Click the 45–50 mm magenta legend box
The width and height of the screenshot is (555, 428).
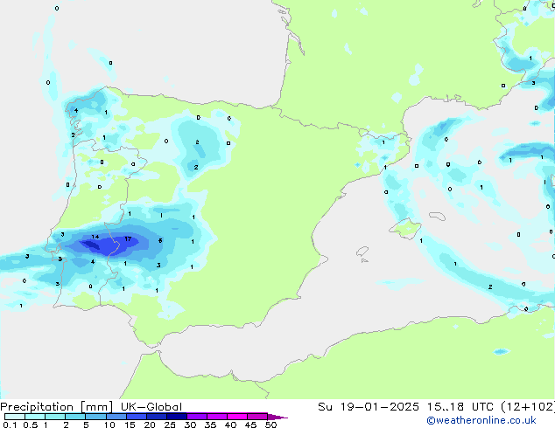click(257, 417)
